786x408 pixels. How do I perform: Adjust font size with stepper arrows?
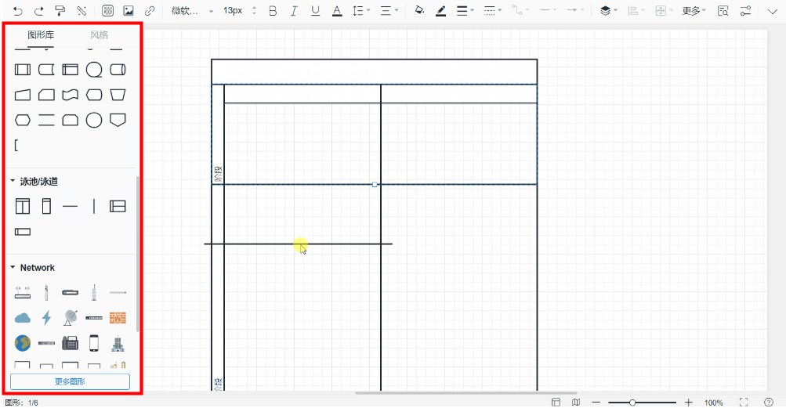coord(254,10)
